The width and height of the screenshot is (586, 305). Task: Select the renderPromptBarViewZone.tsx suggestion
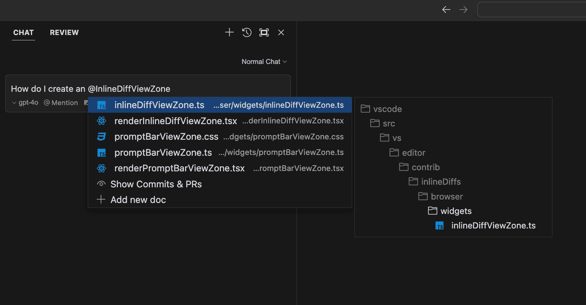220,168
